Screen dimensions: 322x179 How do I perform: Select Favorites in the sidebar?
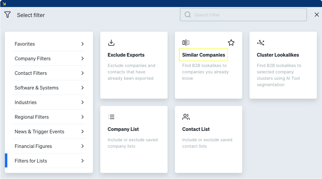[49, 44]
